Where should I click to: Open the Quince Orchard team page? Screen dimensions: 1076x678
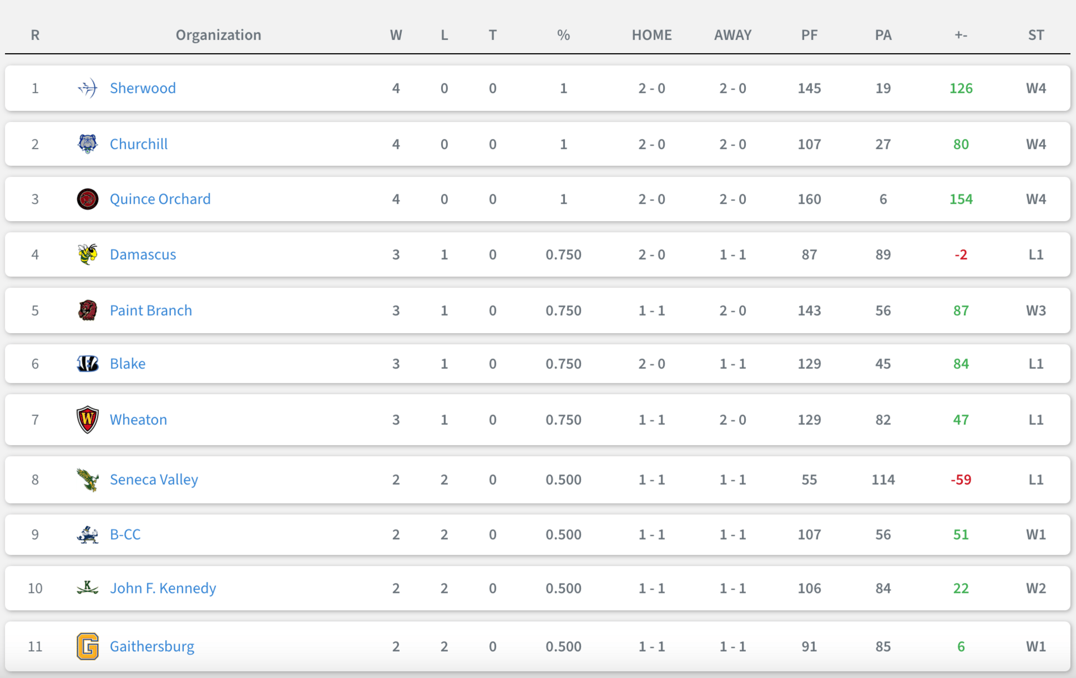click(160, 199)
